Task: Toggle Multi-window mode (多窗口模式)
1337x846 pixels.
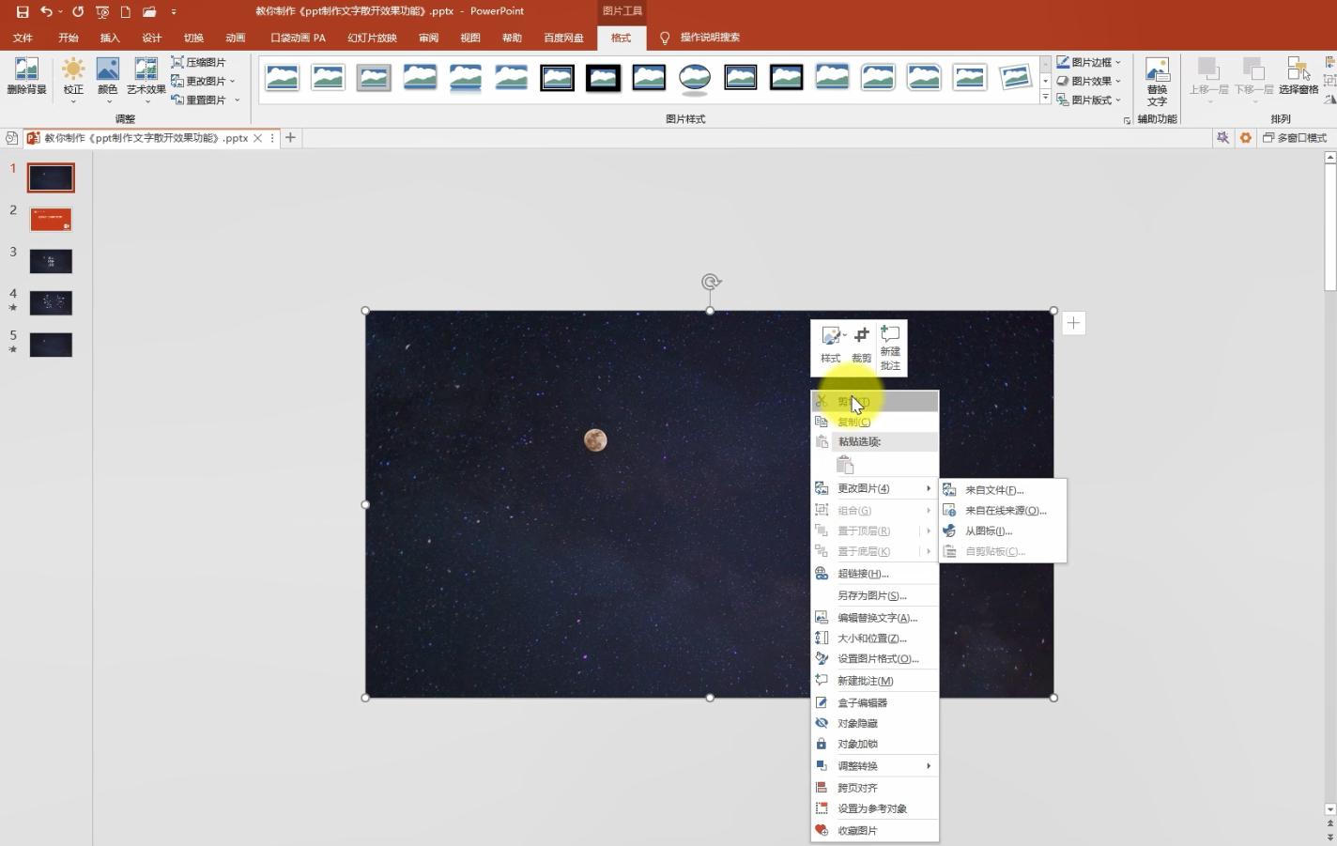Action: (x=1295, y=138)
